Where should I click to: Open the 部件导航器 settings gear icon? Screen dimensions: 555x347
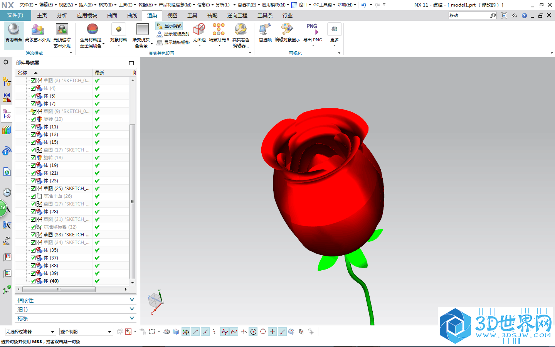(6, 62)
